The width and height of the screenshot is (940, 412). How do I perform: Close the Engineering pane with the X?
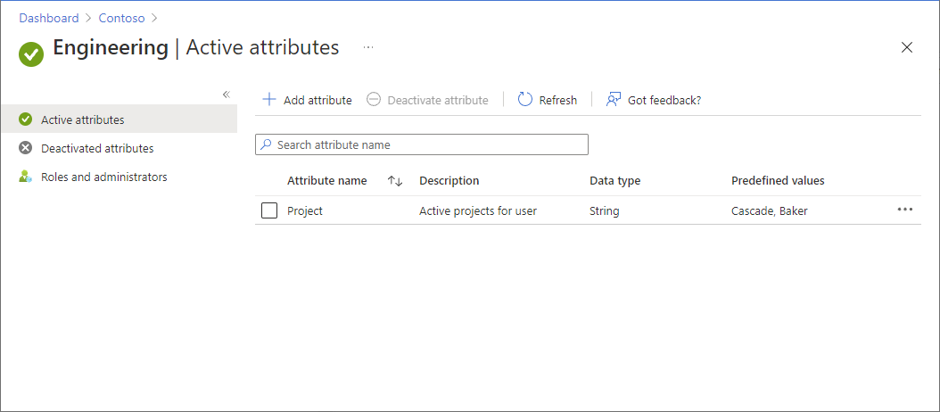click(x=907, y=48)
